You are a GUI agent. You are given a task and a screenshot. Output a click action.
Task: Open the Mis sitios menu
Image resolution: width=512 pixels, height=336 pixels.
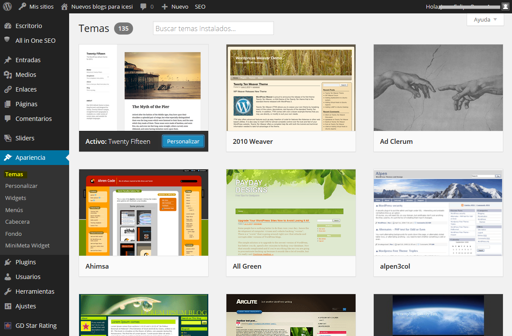pos(36,7)
